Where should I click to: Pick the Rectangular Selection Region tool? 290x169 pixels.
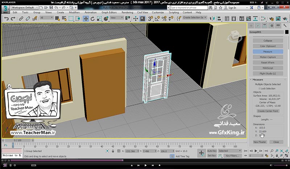point(71,19)
